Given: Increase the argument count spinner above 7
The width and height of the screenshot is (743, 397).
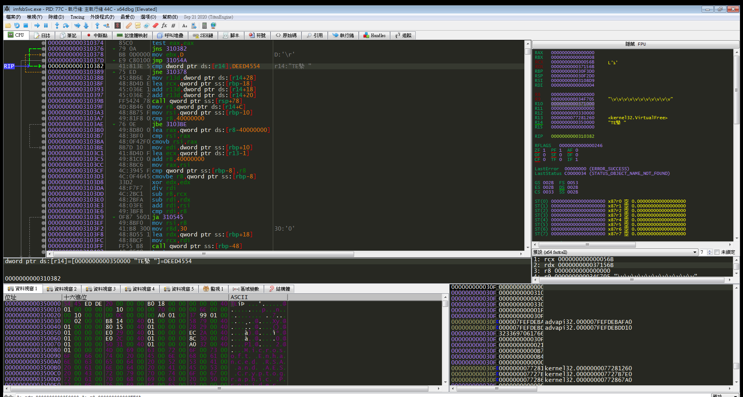Looking at the screenshot, I should (709, 251).
